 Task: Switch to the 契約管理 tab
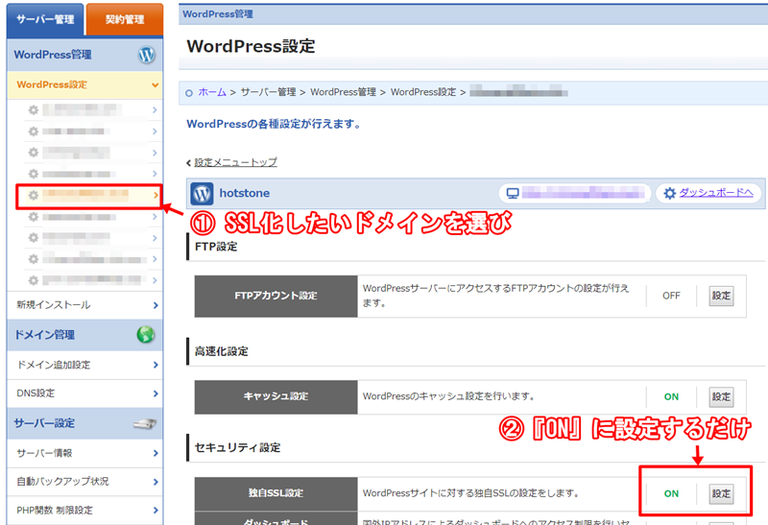[x=125, y=19]
